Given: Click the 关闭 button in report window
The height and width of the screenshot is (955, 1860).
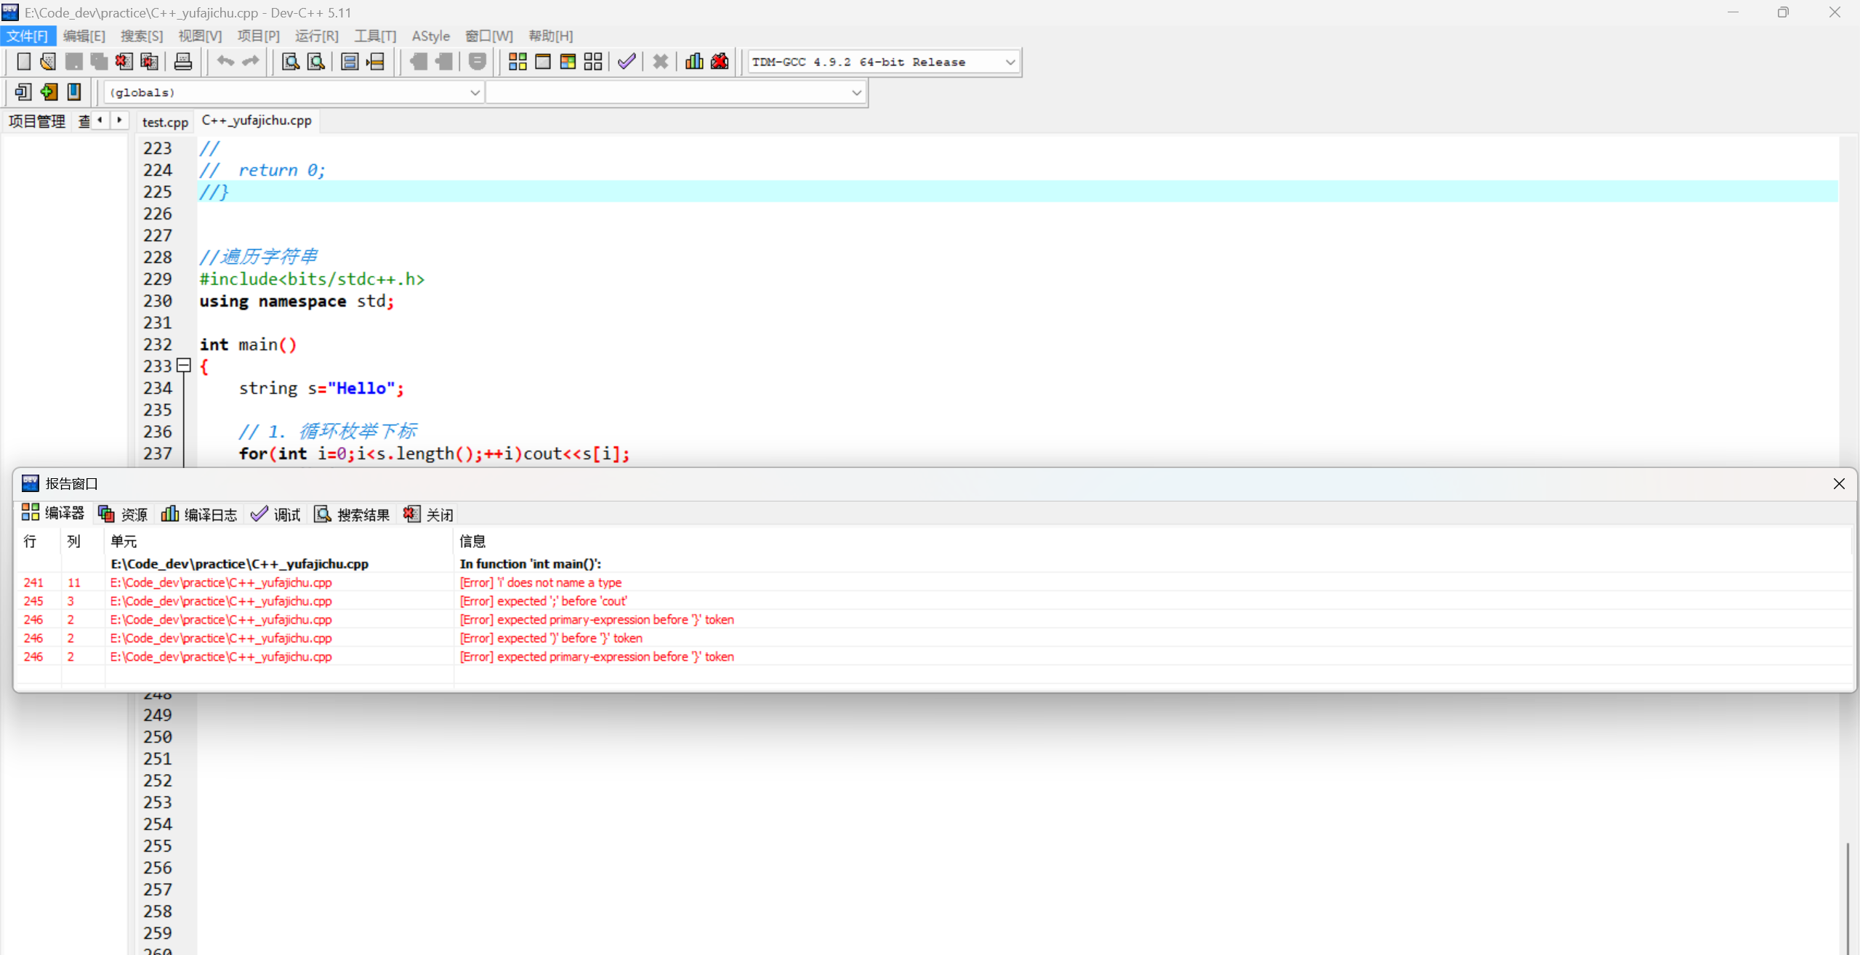Looking at the screenshot, I should [x=429, y=515].
